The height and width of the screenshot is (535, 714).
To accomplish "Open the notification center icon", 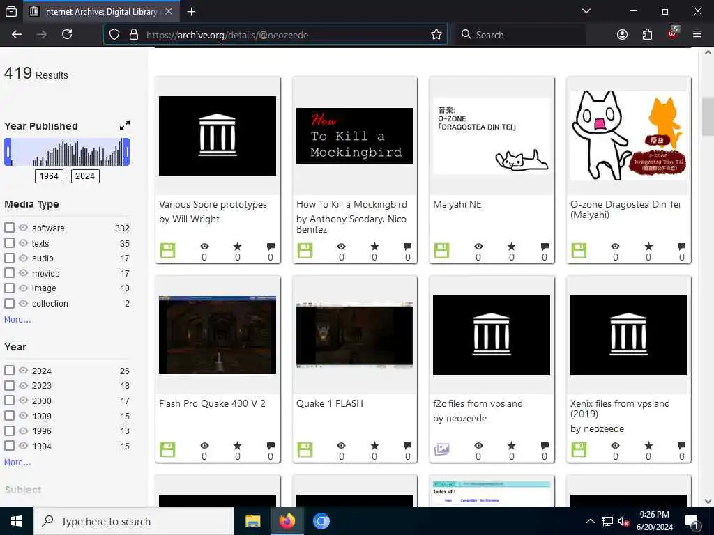I will (x=692, y=522).
